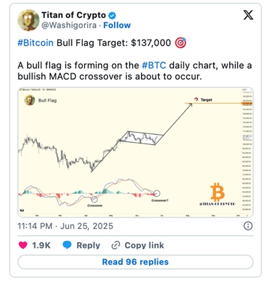Open the @Washigorira handle link
The width and height of the screenshot is (272, 285).
click(x=69, y=25)
